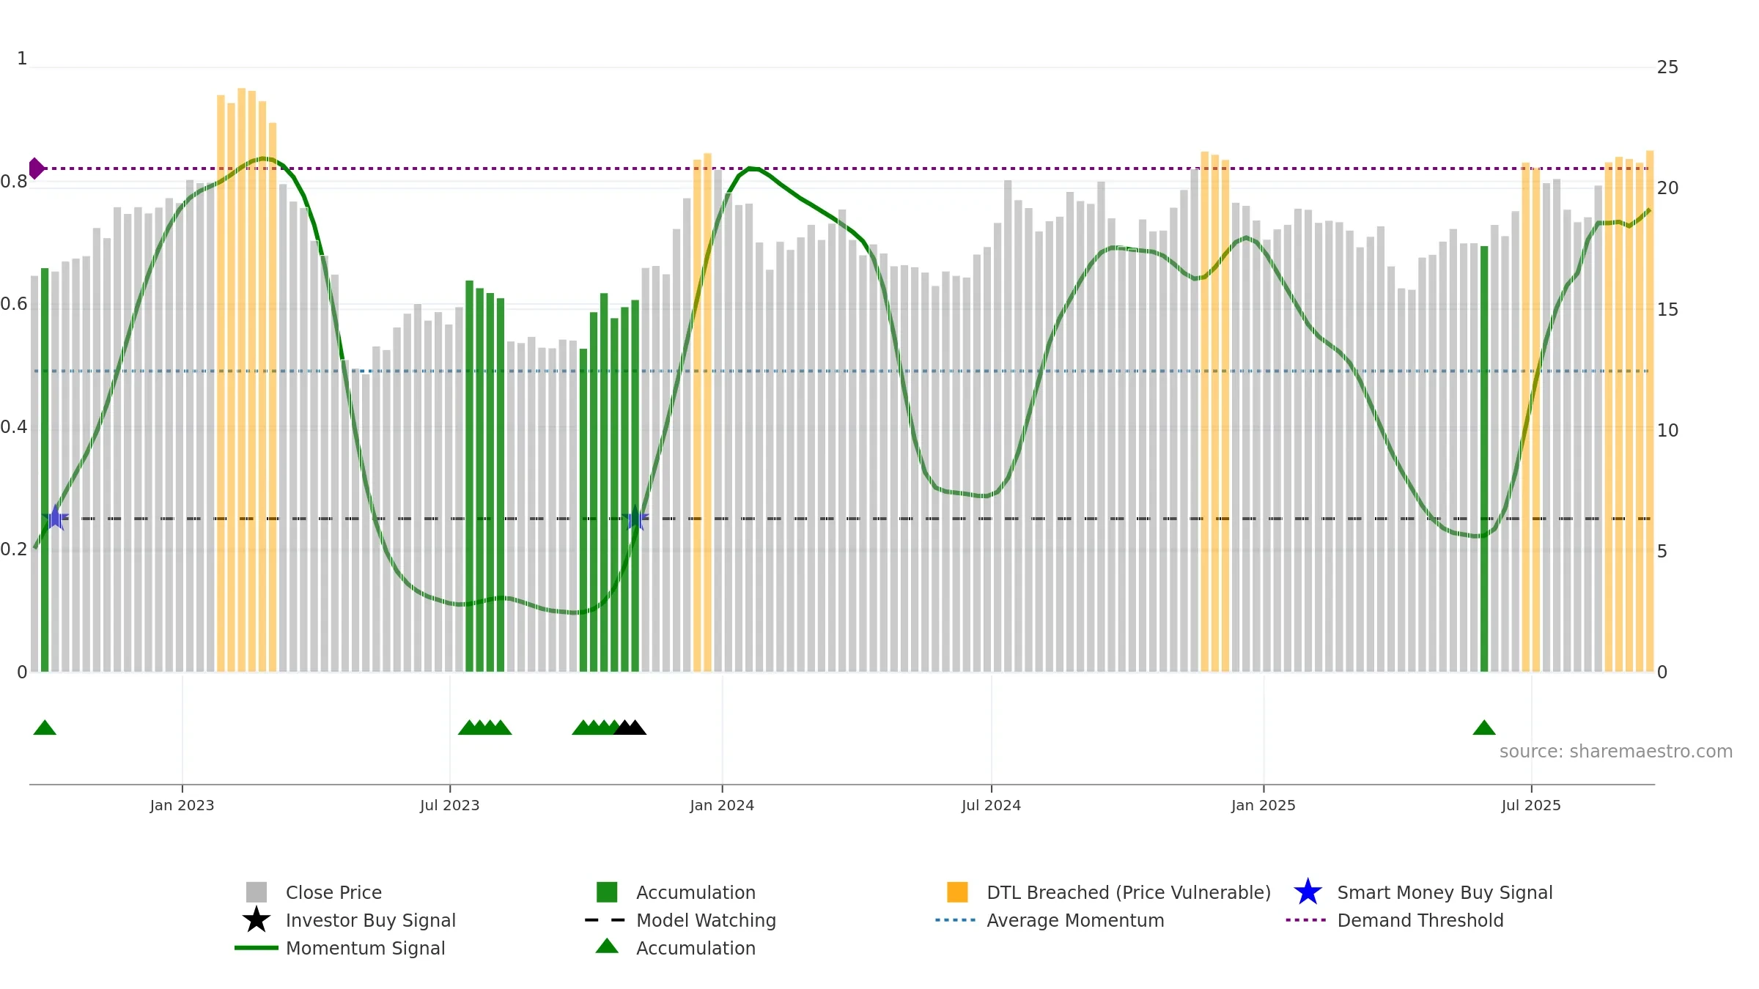
Task: Click the gray Close Price legend square
Action: coord(256,892)
